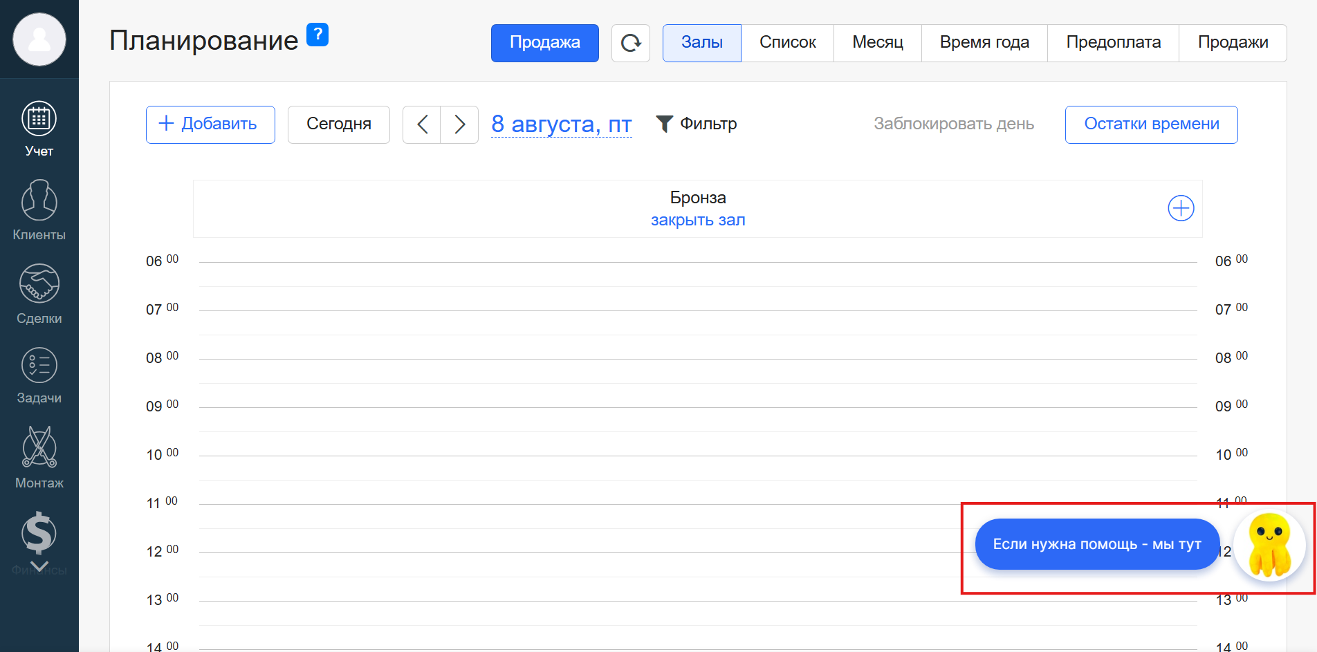Click the 09:00 time slot row
Screen dimensions: 1317x652
pyautogui.click(x=697, y=420)
